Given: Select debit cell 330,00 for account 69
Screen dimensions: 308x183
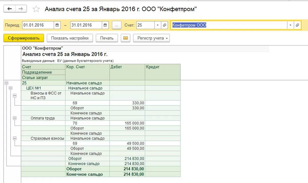Looking at the screenshot, I should (x=127, y=103).
